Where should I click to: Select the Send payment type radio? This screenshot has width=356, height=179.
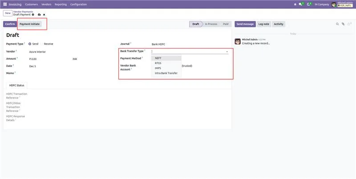[30, 44]
